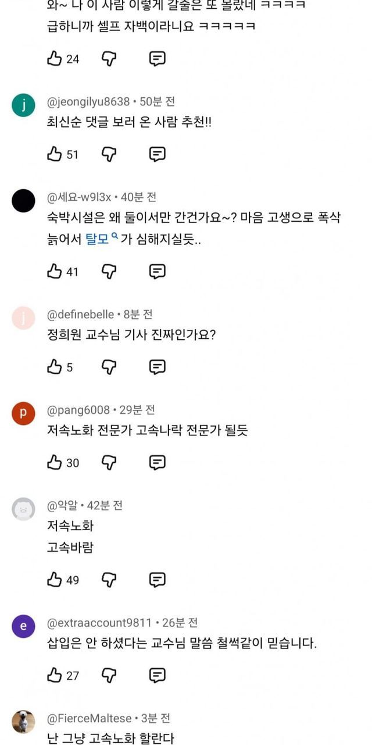Like the comment by @extraaccount9811
Viewport: 372px width, 745px height.
click(x=55, y=675)
